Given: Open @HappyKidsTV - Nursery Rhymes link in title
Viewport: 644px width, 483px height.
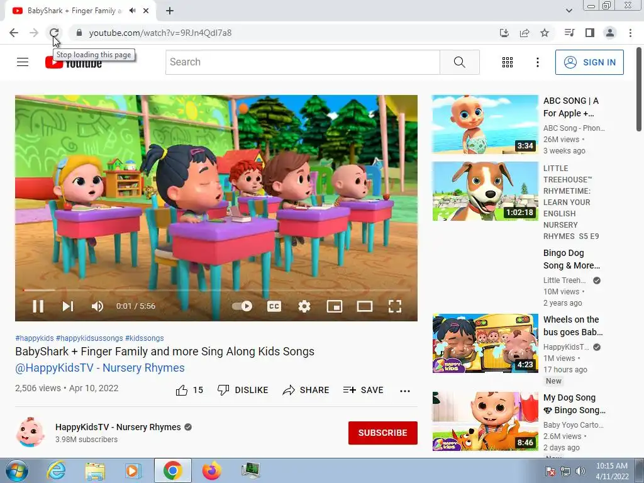Looking at the screenshot, I should [x=100, y=367].
